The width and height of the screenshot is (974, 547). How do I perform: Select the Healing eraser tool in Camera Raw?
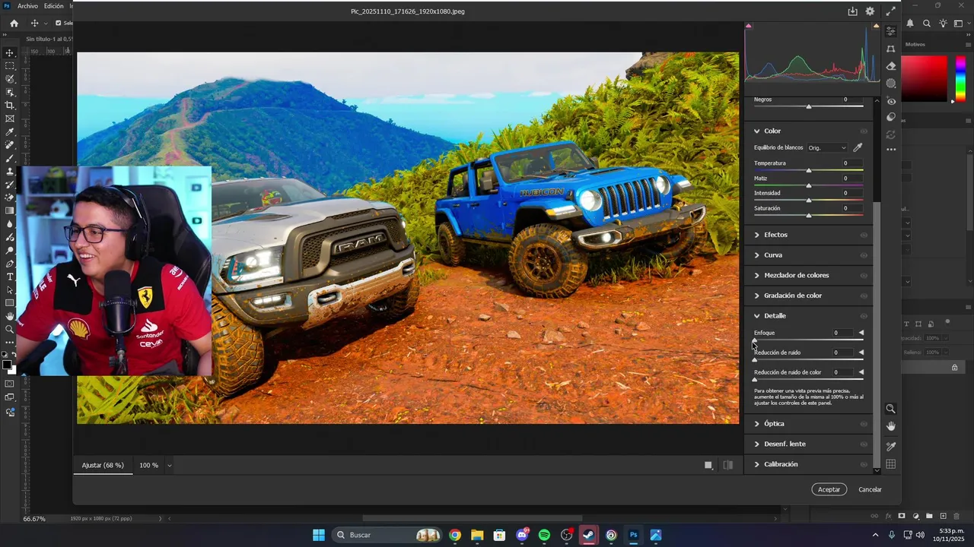[x=890, y=66]
